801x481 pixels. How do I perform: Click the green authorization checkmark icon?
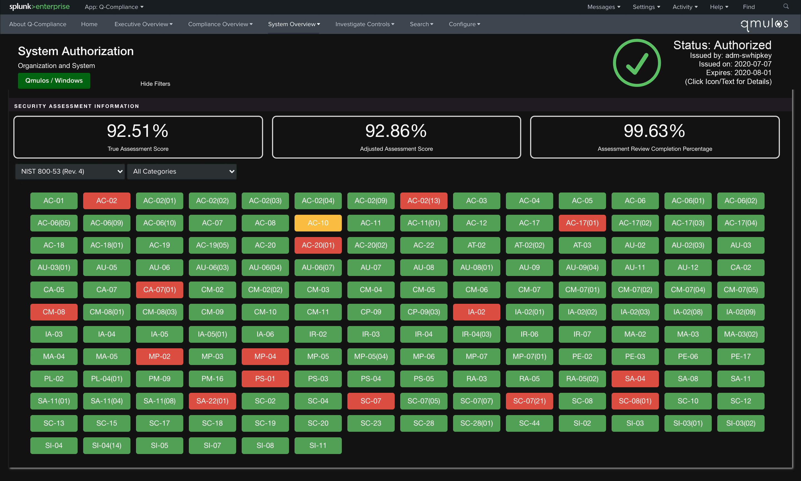pos(637,63)
